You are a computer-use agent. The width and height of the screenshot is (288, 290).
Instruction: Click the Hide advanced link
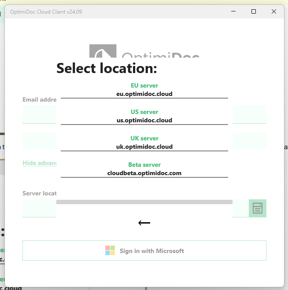tap(40, 163)
